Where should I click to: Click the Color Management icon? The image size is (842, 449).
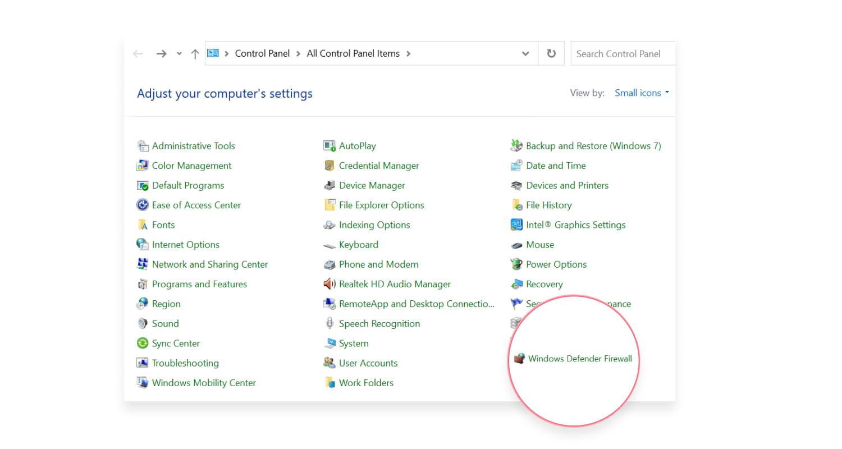(143, 166)
